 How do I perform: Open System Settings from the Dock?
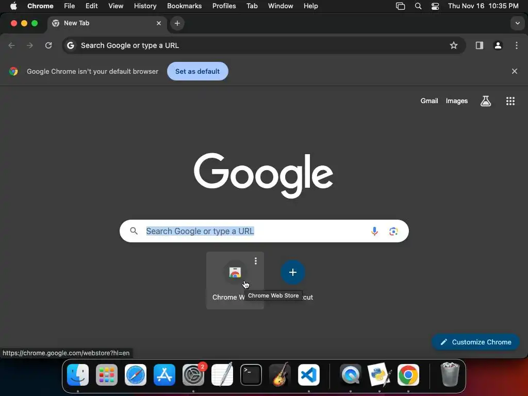(193, 375)
